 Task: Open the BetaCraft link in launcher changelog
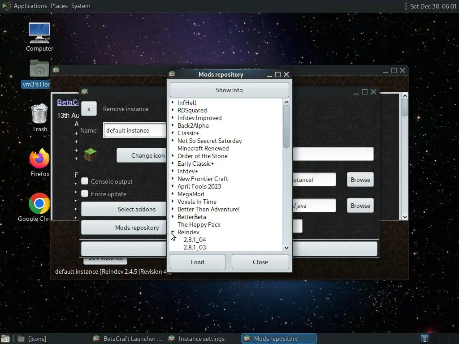68,103
